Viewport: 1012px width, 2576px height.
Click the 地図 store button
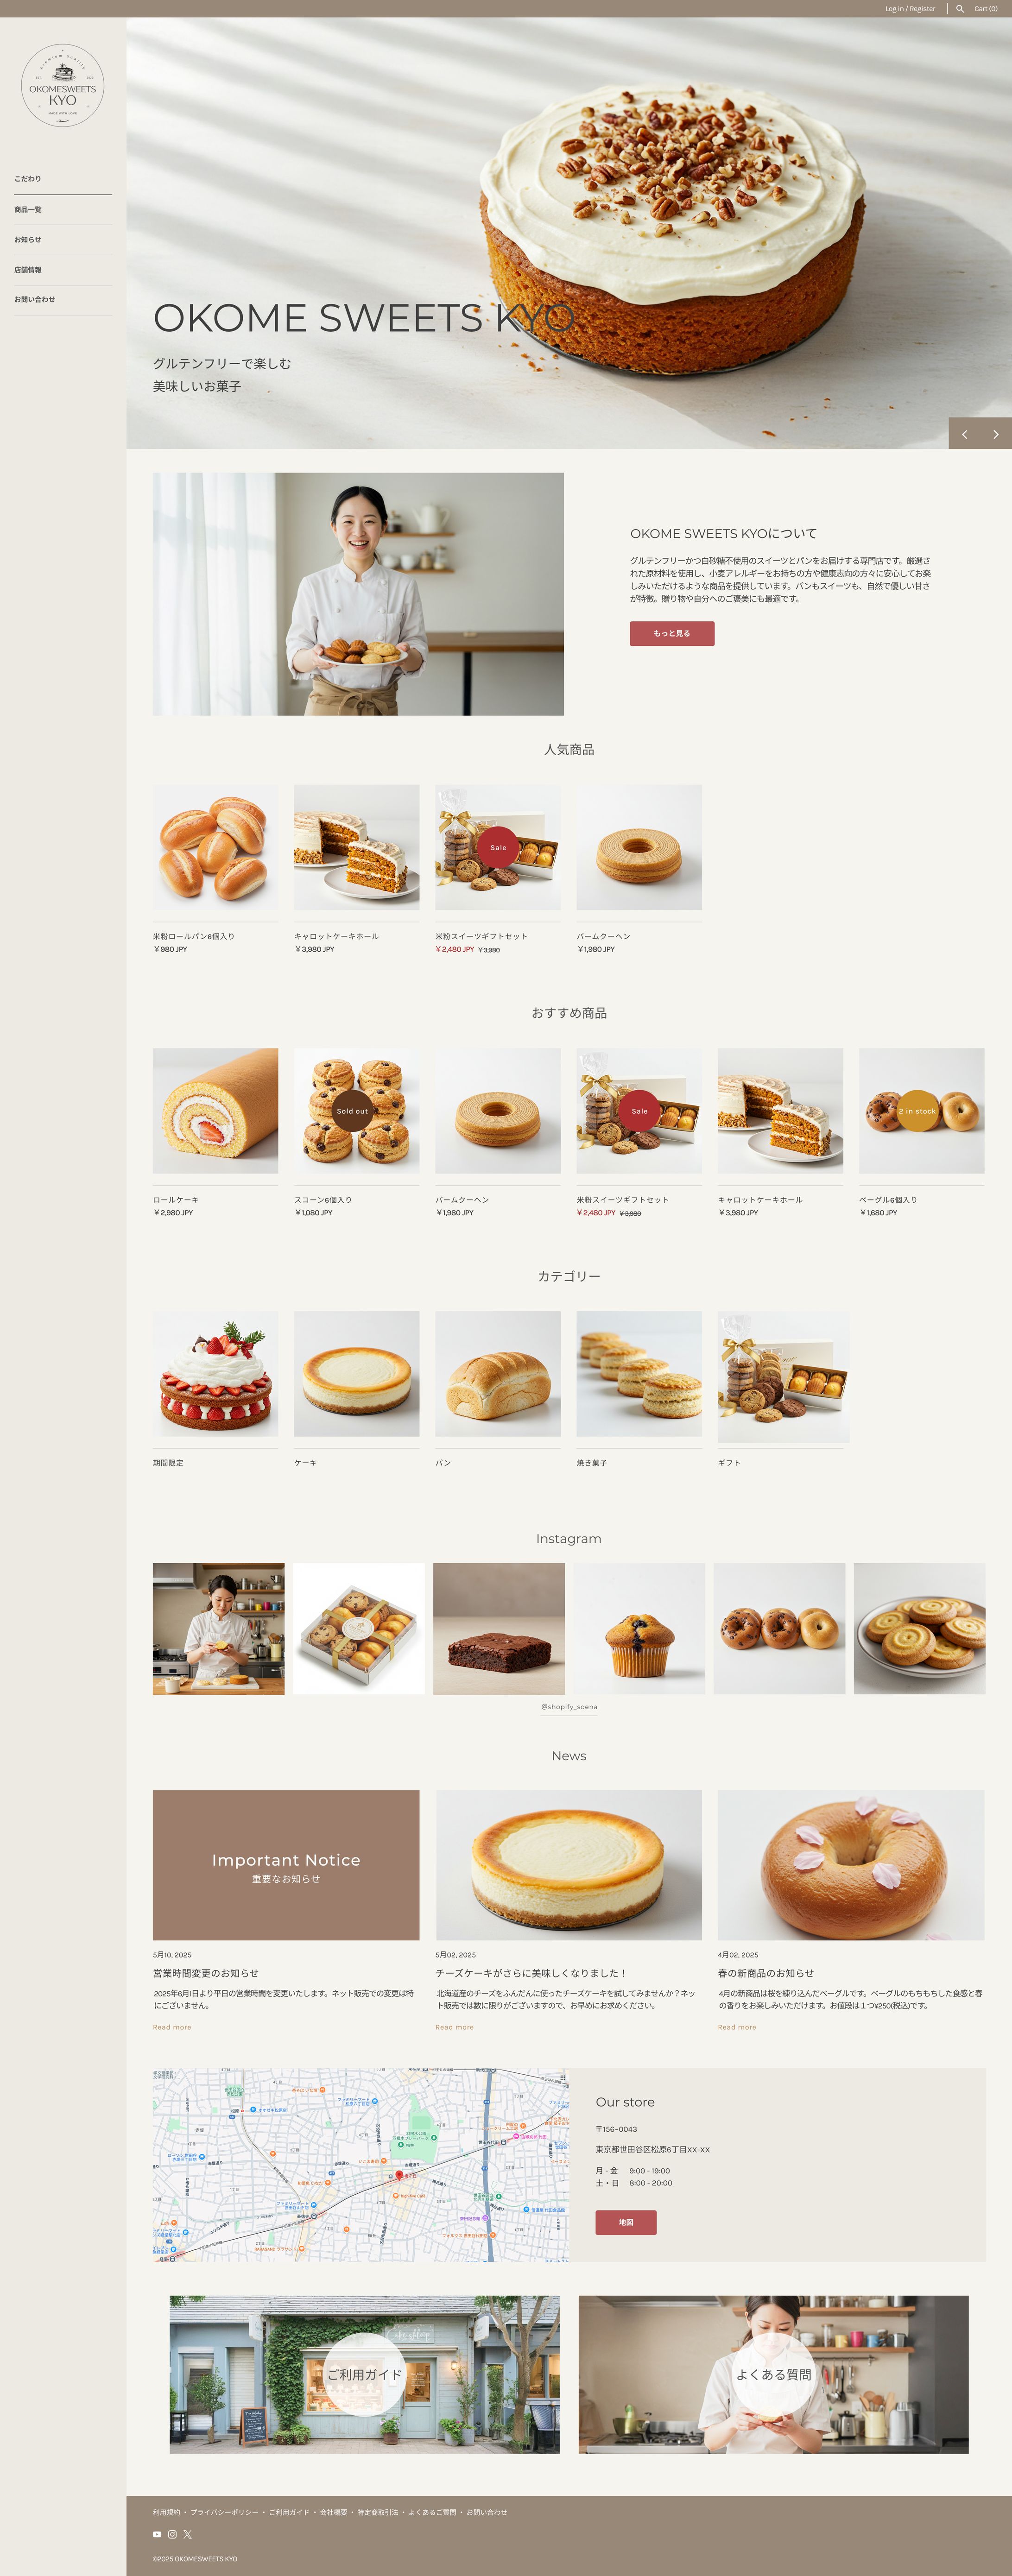tap(626, 2222)
